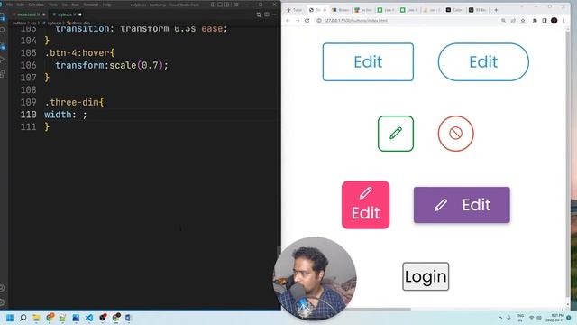The image size is (577, 325).
Task: Reload the page in Chrome
Action: pyautogui.click(x=307, y=21)
